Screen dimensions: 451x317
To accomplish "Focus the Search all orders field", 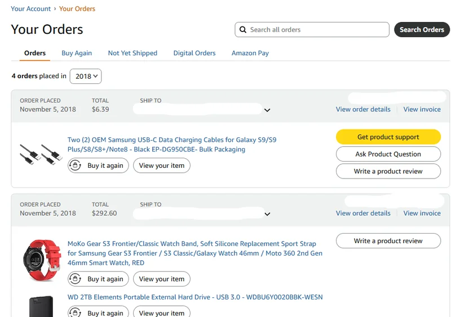I will point(312,30).
